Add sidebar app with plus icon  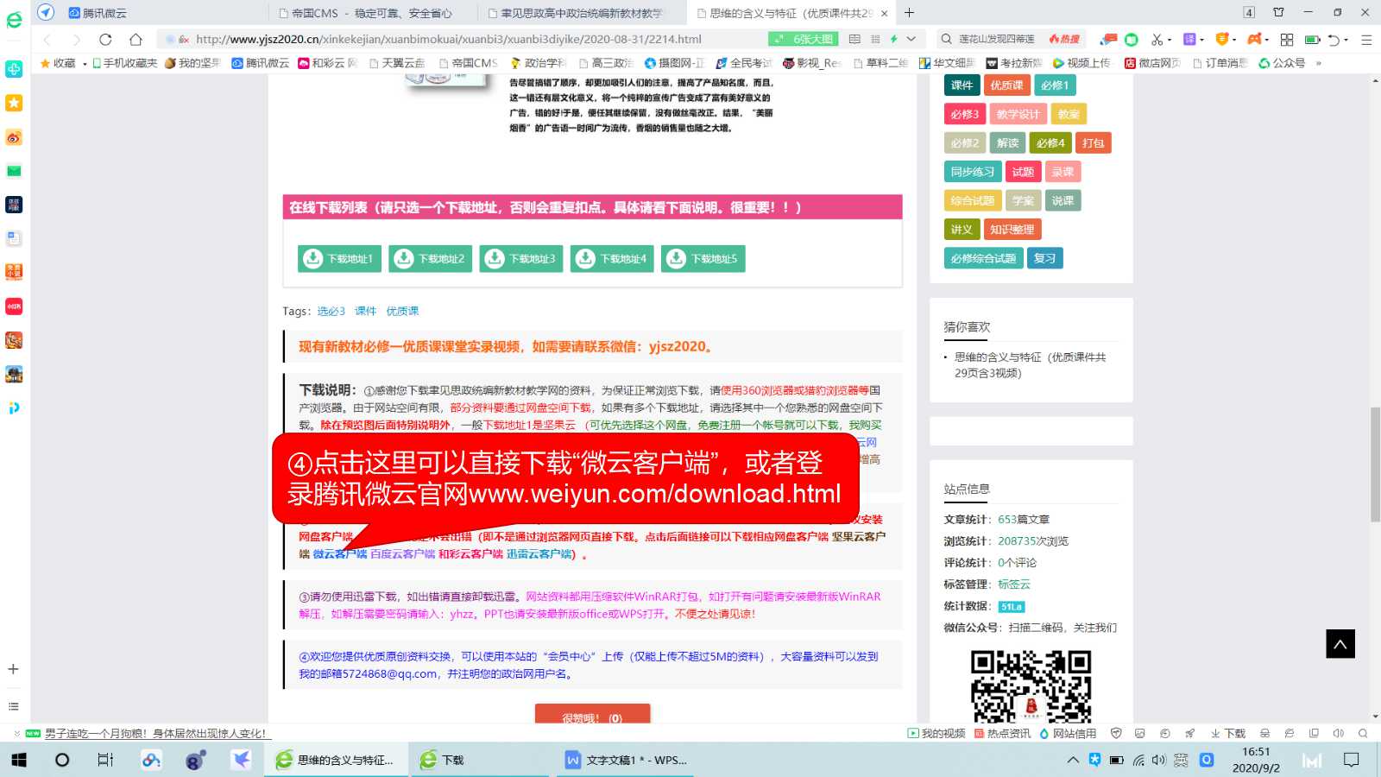tap(13, 669)
